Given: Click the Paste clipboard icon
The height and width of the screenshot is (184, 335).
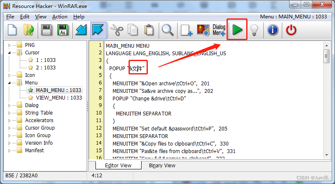Looking at the screenshot, I should (x=149, y=30).
